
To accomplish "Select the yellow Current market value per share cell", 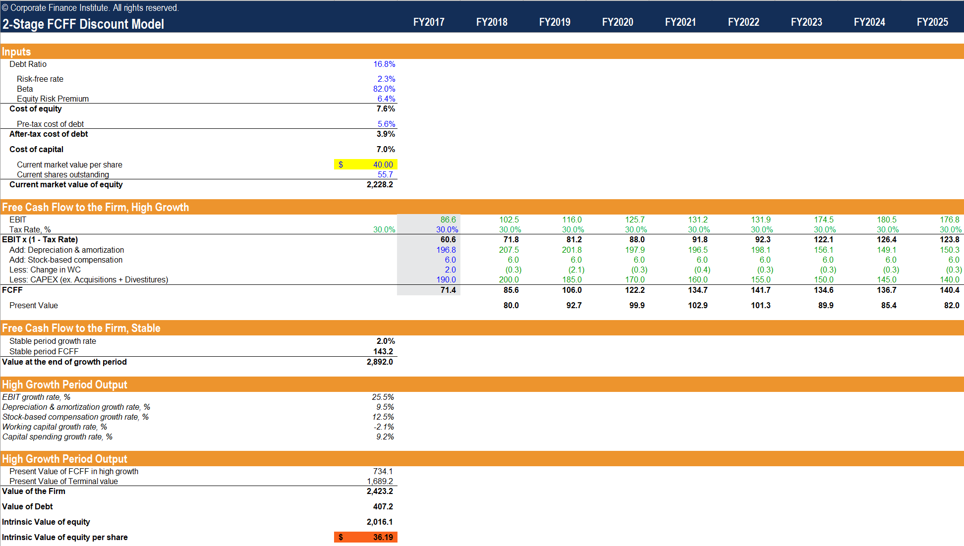I will point(365,164).
